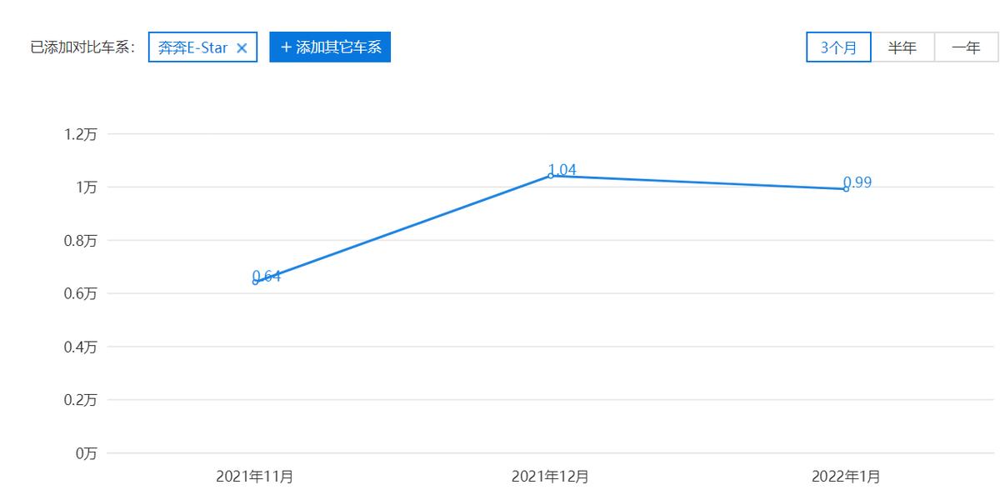Select the 1.04 peak data point

551,175
